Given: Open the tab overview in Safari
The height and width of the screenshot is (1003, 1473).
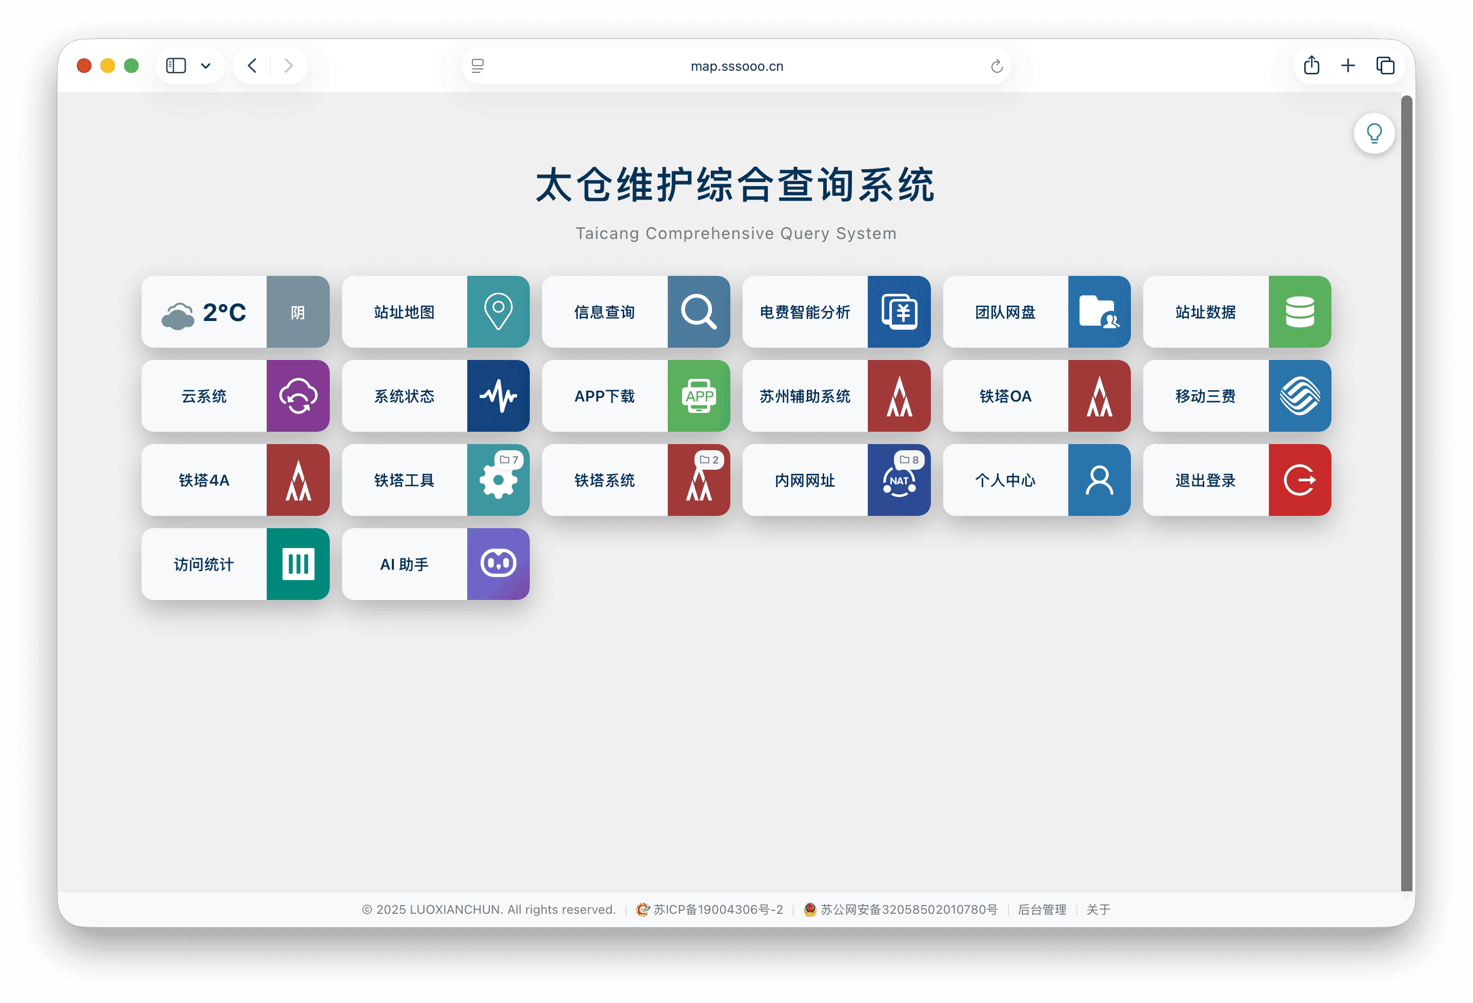Looking at the screenshot, I should (x=1385, y=65).
